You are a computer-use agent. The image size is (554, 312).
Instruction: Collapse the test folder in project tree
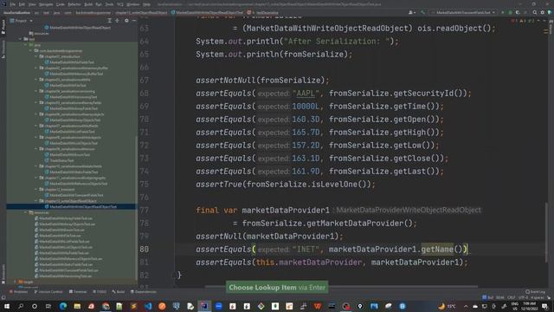21,39
